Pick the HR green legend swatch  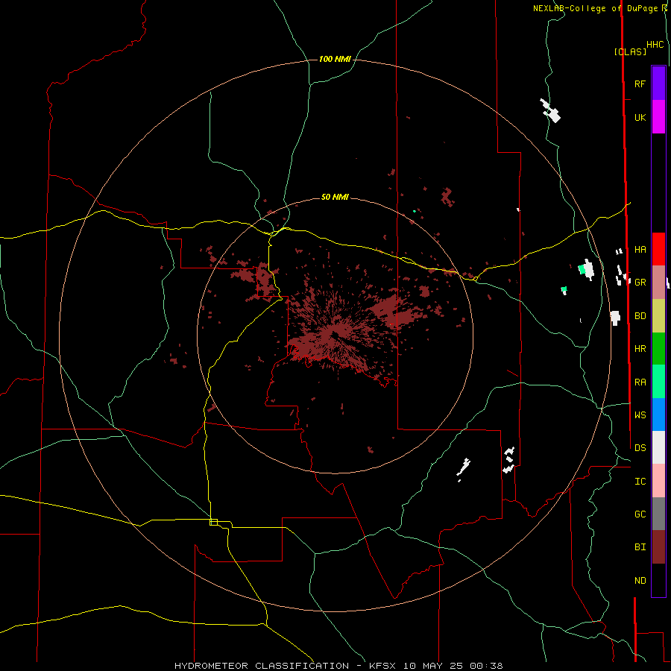(x=658, y=349)
